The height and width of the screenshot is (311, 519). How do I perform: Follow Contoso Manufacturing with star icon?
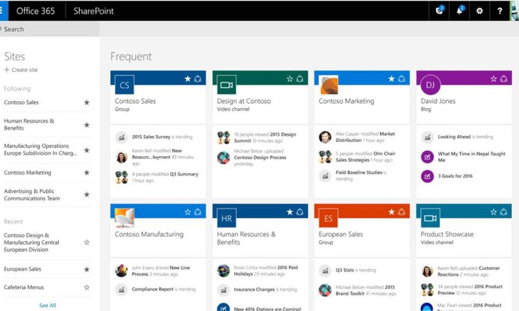tap(187, 212)
